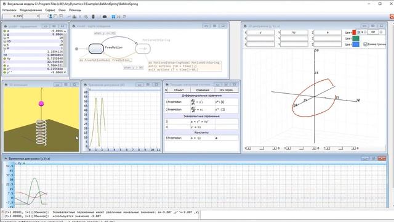
Task: Click the right arrow of the Y rotation slider
Action: click(314, 148)
